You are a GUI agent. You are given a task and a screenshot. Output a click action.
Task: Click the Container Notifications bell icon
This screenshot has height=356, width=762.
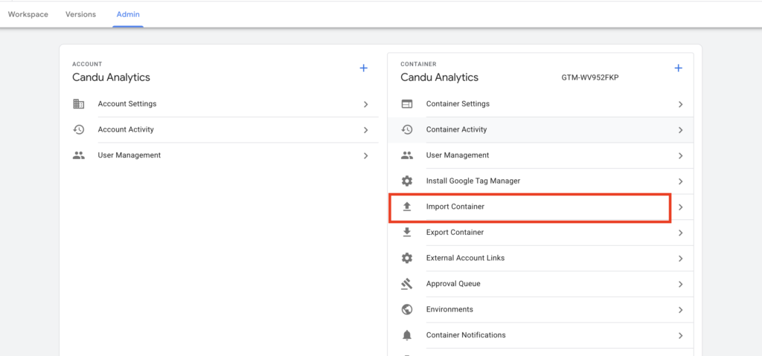click(x=407, y=335)
